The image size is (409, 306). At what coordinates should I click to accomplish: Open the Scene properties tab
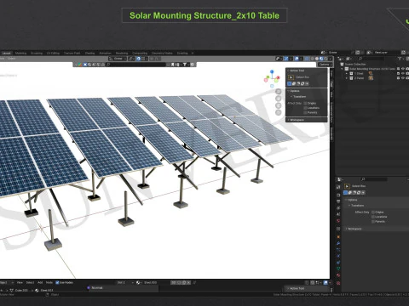[x=338, y=214]
